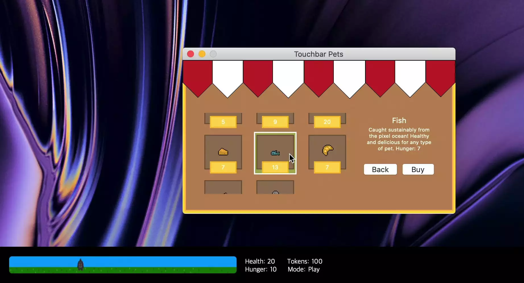Click the price tag showing 20
Image resolution: width=524 pixels, height=283 pixels.
327,122
